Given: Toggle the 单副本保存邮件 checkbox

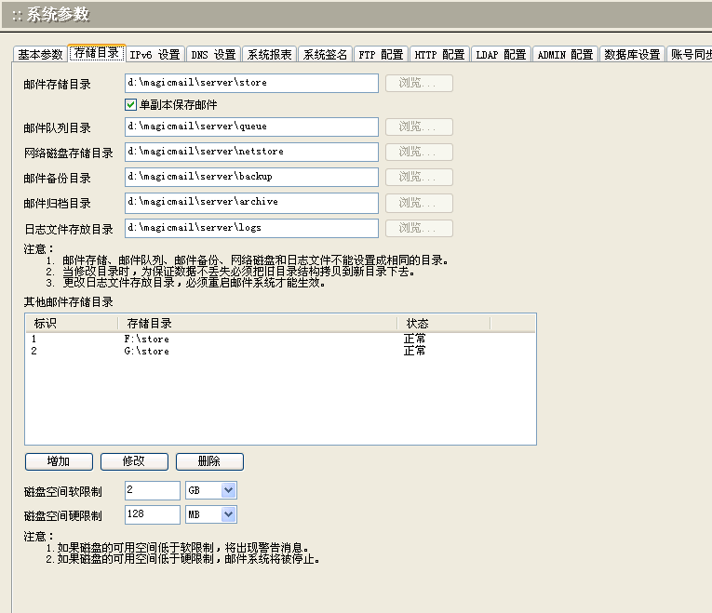Looking at the screenshot, I should click(131, 105).
